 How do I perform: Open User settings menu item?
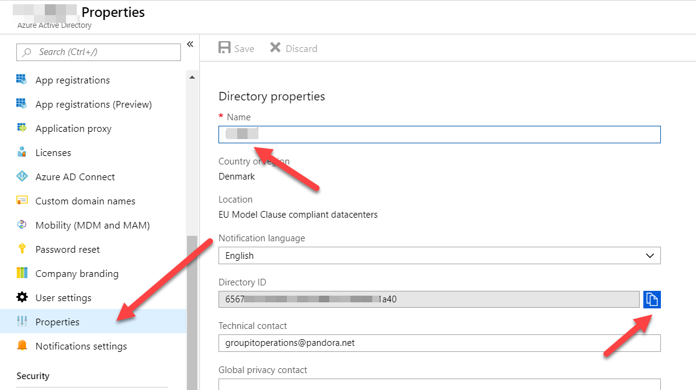pos(63,297)
